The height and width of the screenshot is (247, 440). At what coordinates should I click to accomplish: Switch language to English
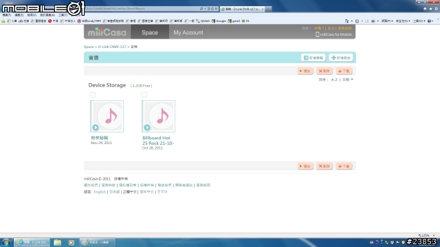(100, 192)
